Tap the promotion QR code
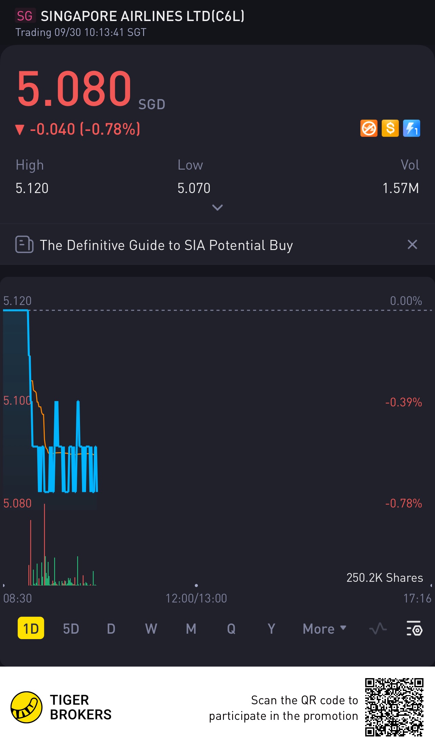435x748 pixels. [x=394, y=707]
